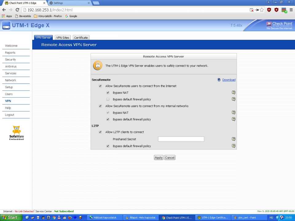
Task: Click the Cancel button
Action: 170,157
